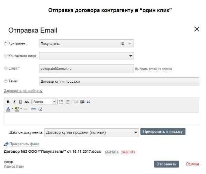Click the eraser icon to clear formatting
This screenshot has width=206, height=174.
coord(40,109)
